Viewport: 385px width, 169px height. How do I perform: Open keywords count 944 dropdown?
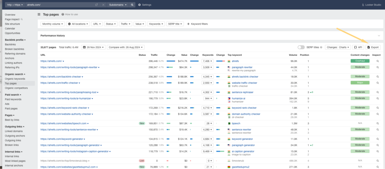[x=209, y=98]
